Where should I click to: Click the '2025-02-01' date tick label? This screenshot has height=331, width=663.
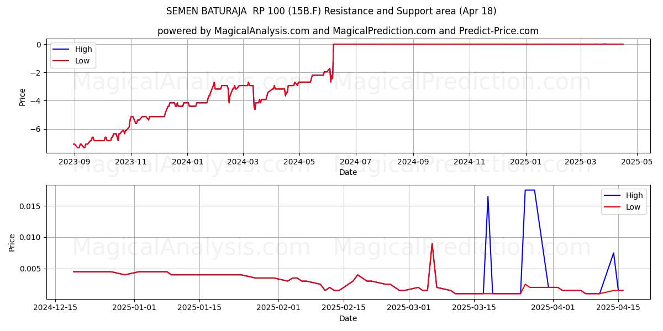point(278,308)
